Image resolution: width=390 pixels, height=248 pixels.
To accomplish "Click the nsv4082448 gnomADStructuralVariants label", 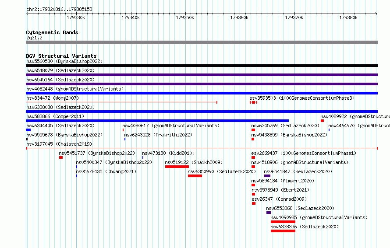I will (75, 89).
